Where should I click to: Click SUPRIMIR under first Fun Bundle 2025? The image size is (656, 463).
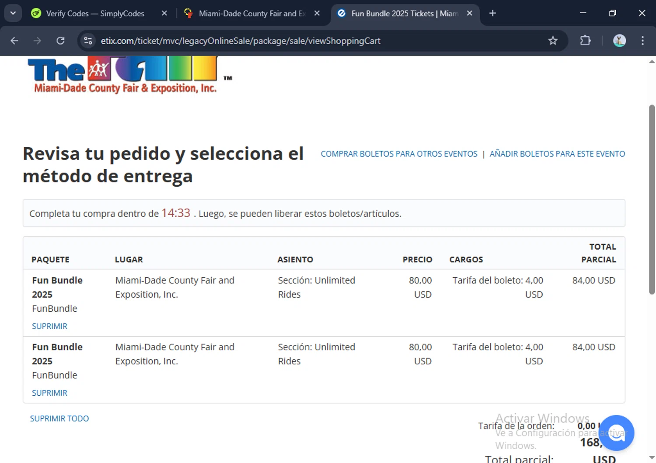[x=49, y=326]
